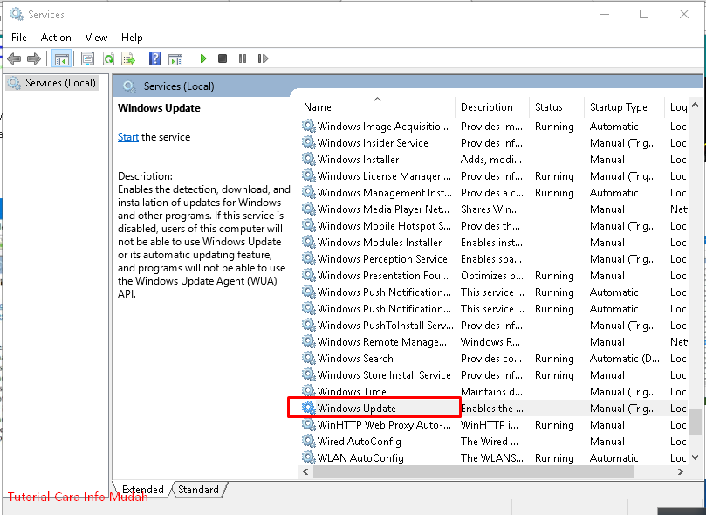The width and height of the screenshot is (706, 515).
Task: Open the View menu
Action: [x=96, y=38]
